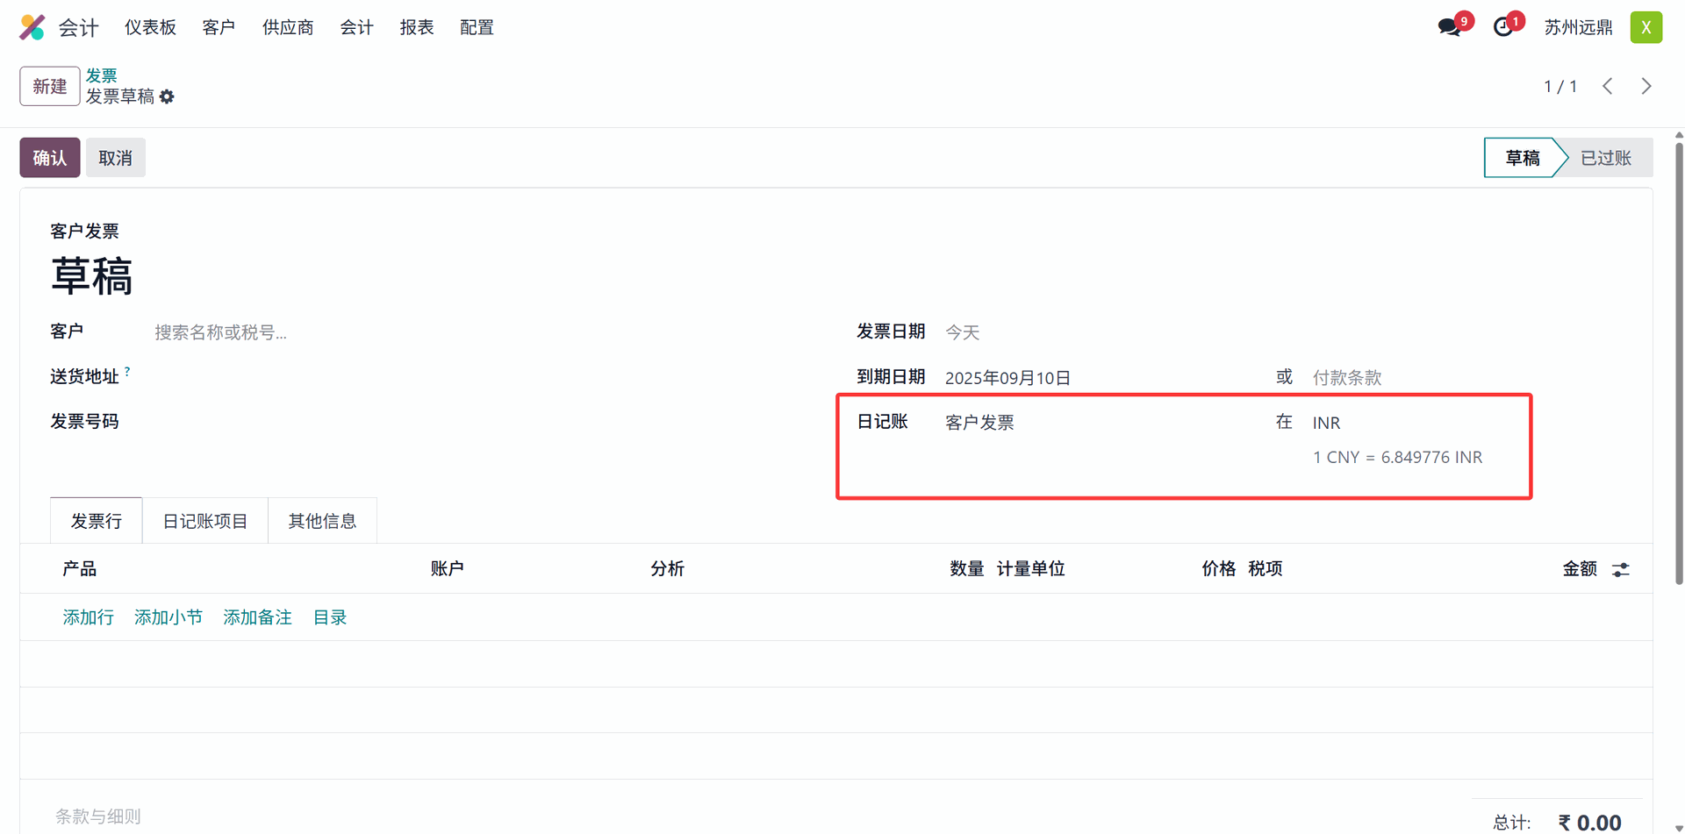Screen dimensions: 1685x834
Task: Go to previous record arrow
Action: 1608,86
